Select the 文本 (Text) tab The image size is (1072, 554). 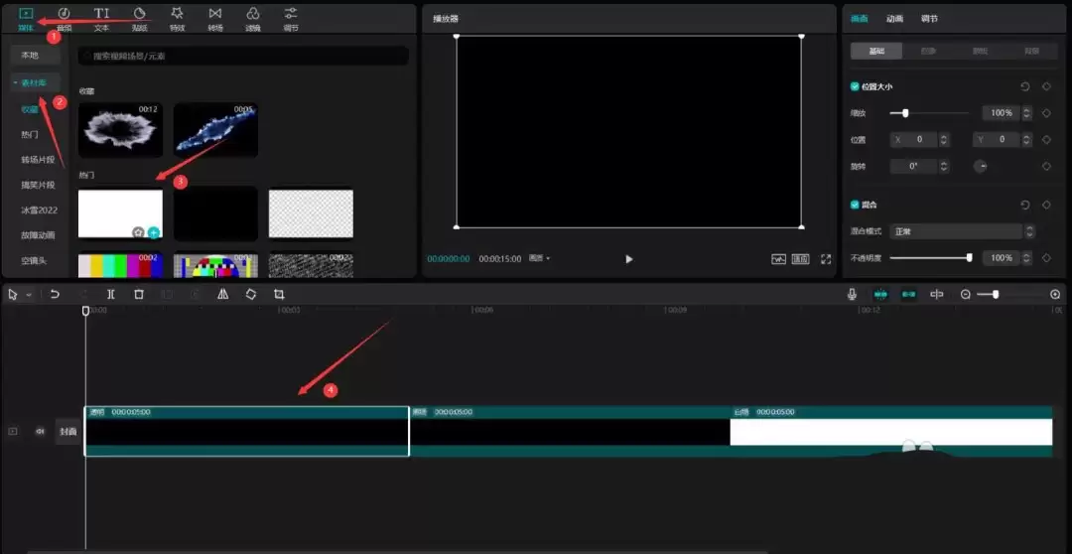tap(101, 17)
